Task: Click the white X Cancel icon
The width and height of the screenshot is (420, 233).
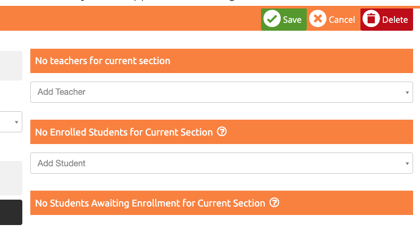Action: tap(318, 19)
